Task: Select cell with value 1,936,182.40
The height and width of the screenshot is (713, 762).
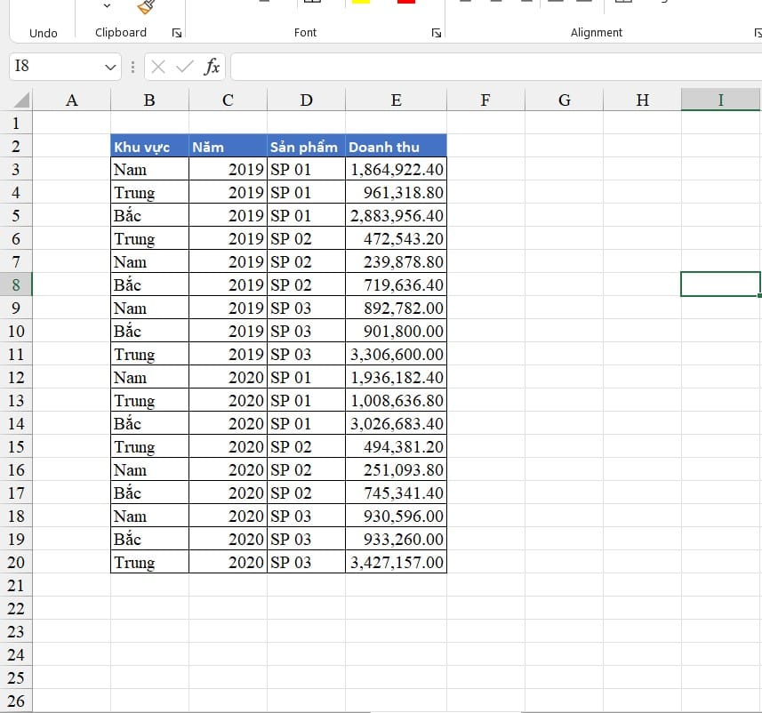Action: pyautogui.click(x=396, y=377)
